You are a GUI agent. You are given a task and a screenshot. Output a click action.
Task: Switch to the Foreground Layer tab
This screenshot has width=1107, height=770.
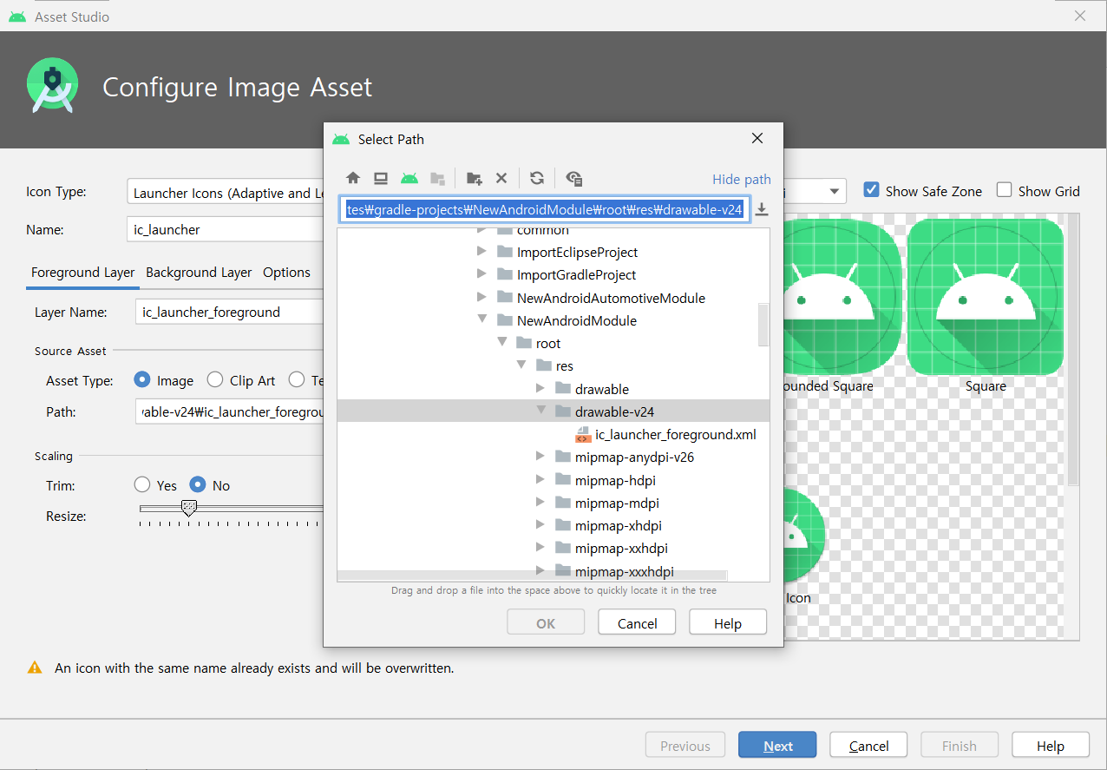82,273
